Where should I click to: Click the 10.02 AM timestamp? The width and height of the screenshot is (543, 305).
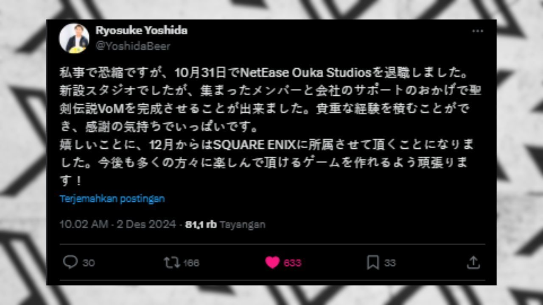[x=84, y=224]
